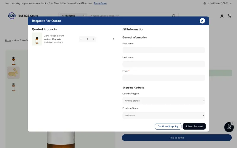Open the Country/Region dropdown

click(x=164, y=101)
